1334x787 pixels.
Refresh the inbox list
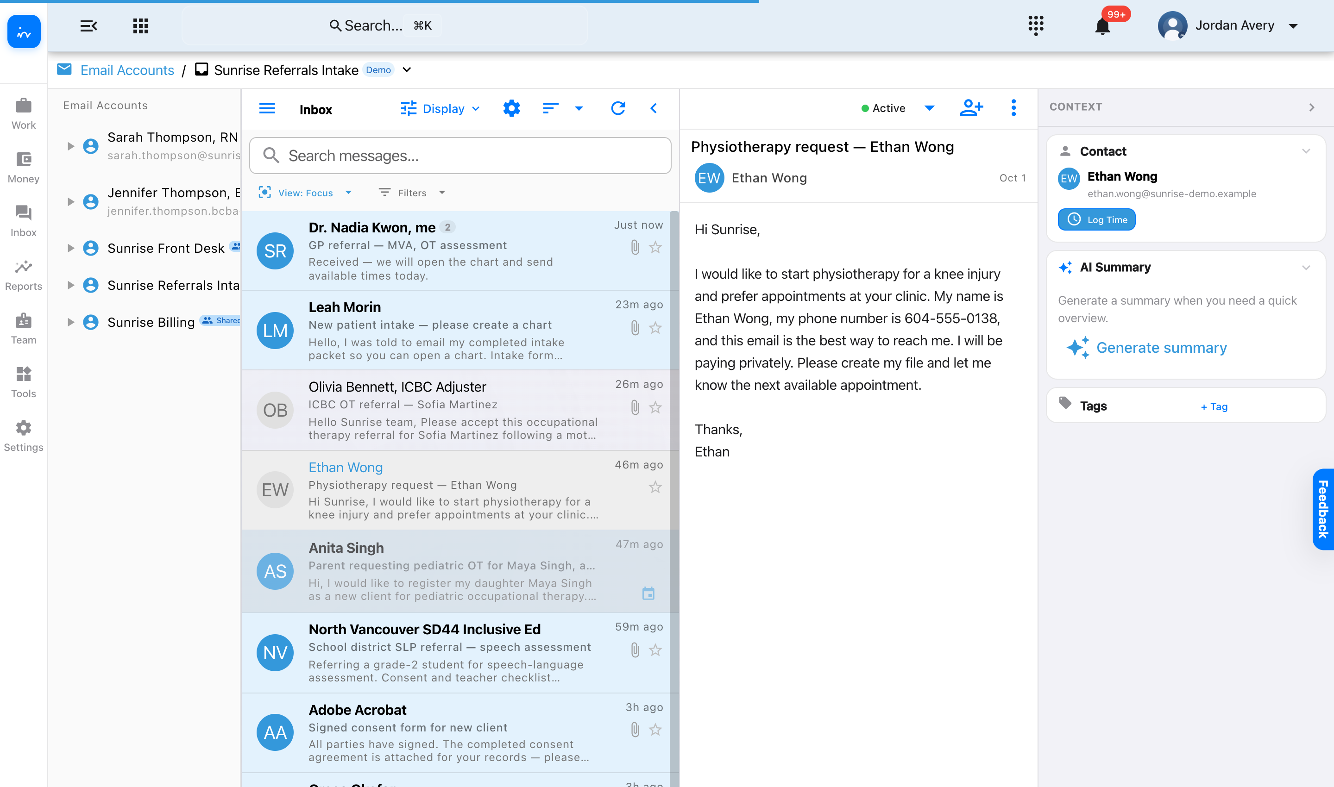[617, 109]
